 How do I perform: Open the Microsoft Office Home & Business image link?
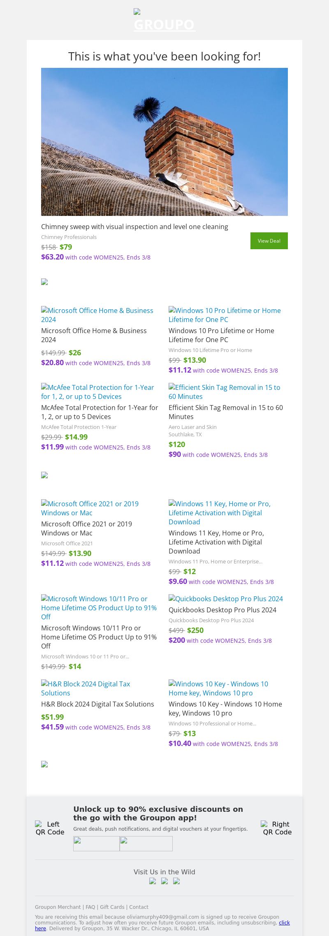[x=97, y=315]
